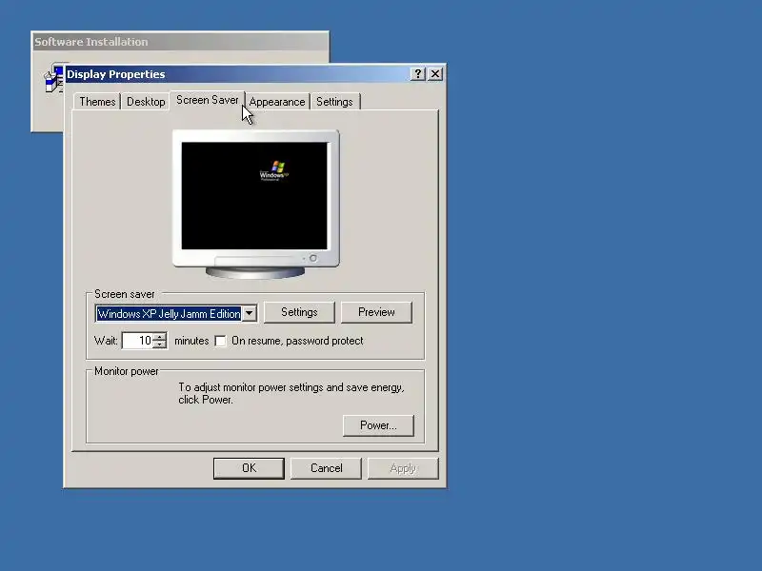The height and width of the screenshot is (571, 762).
Task: Focus the Software Installation title bar
Action: (x=180, y=42)
